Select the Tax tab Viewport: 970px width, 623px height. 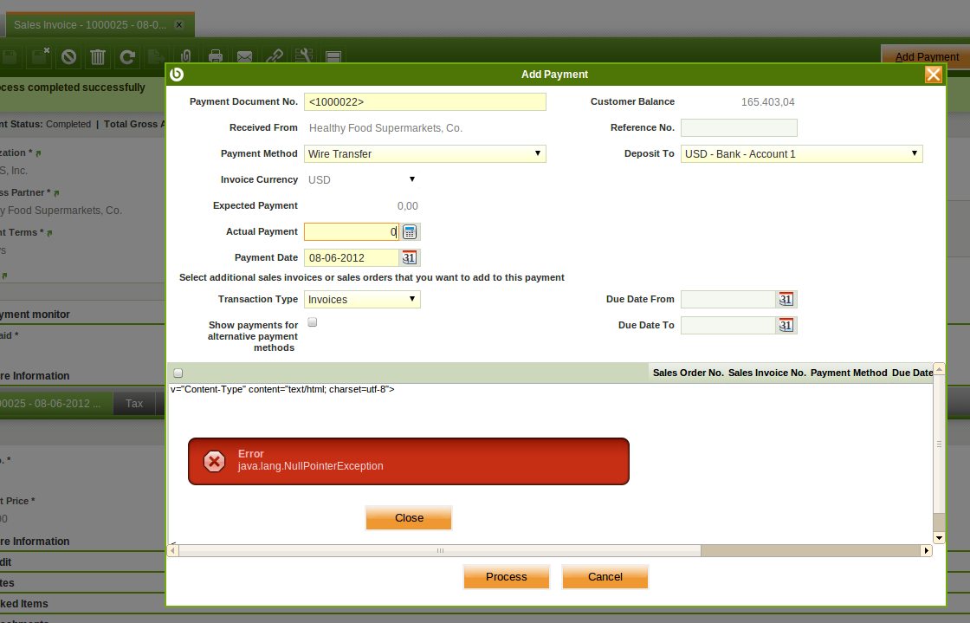click(x=134, y=404)
